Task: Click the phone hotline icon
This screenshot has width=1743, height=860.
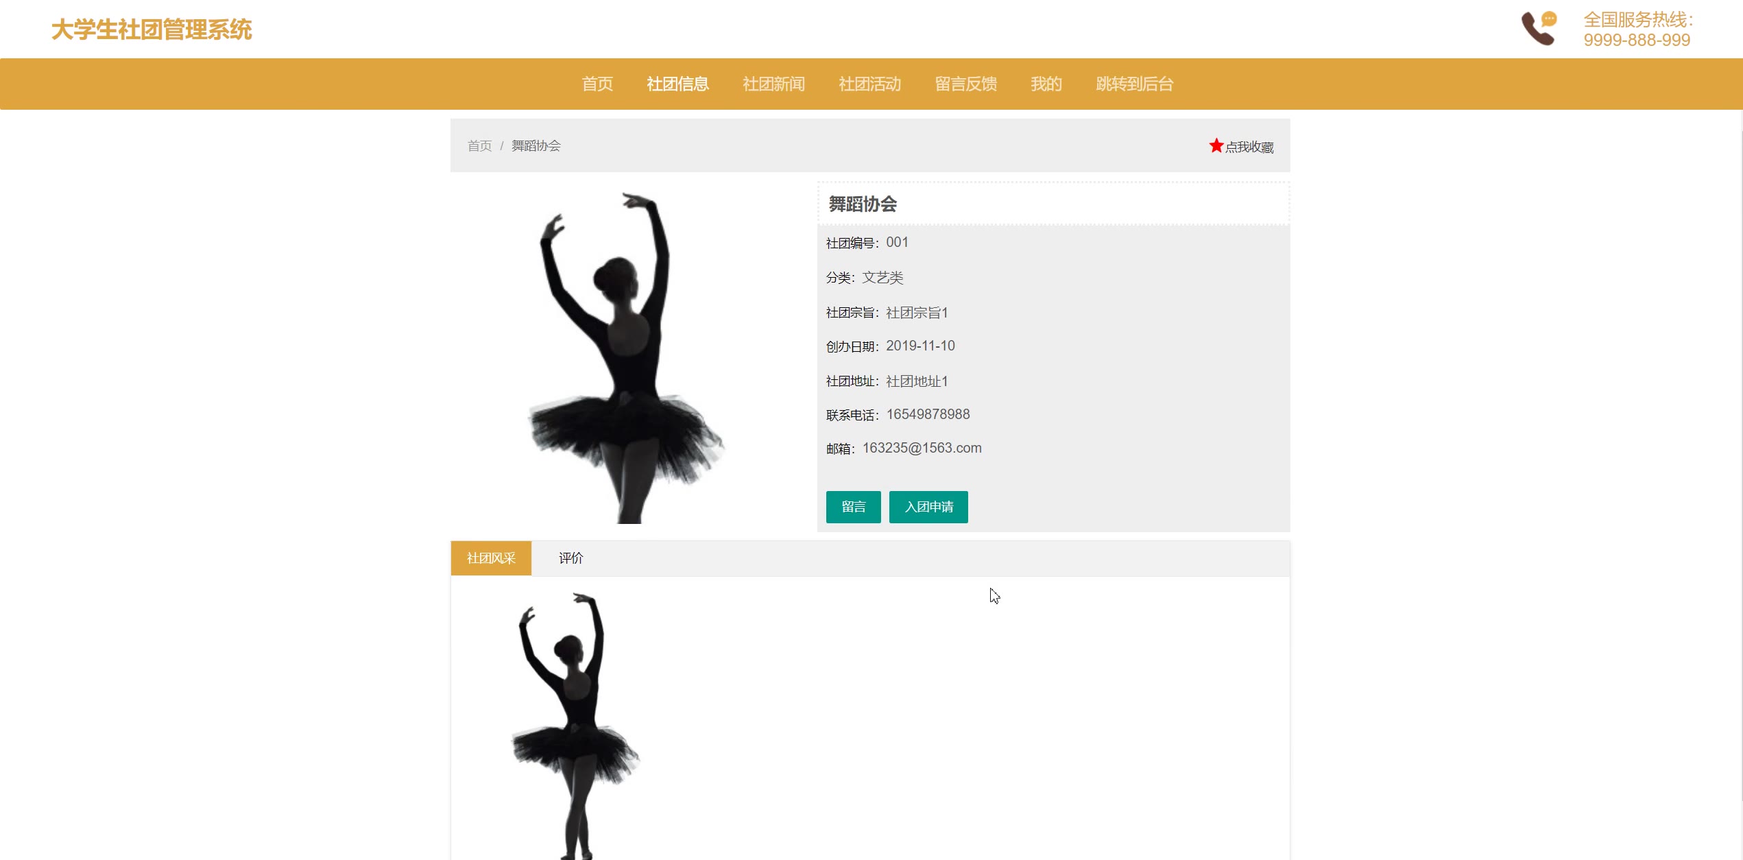Action: point(1539,29)
